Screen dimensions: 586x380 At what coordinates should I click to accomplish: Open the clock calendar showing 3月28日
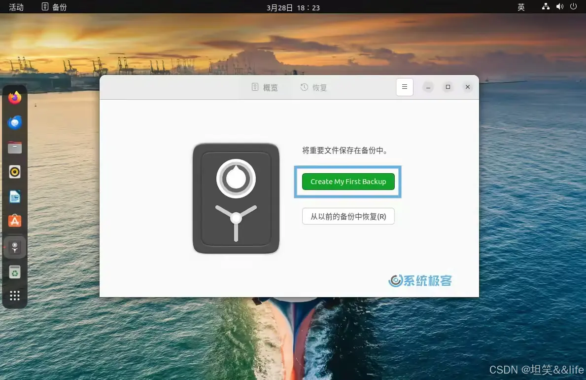293,7
